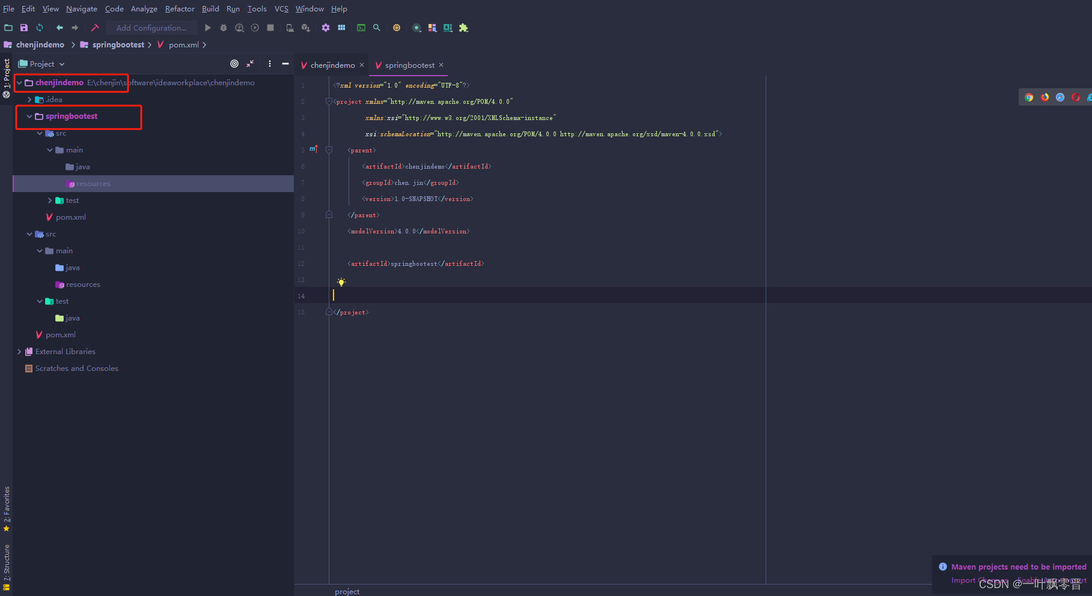This screenshot has height=596, width=1092.
Task: Open file in Safari browser icon
Action: [1060, 97]
